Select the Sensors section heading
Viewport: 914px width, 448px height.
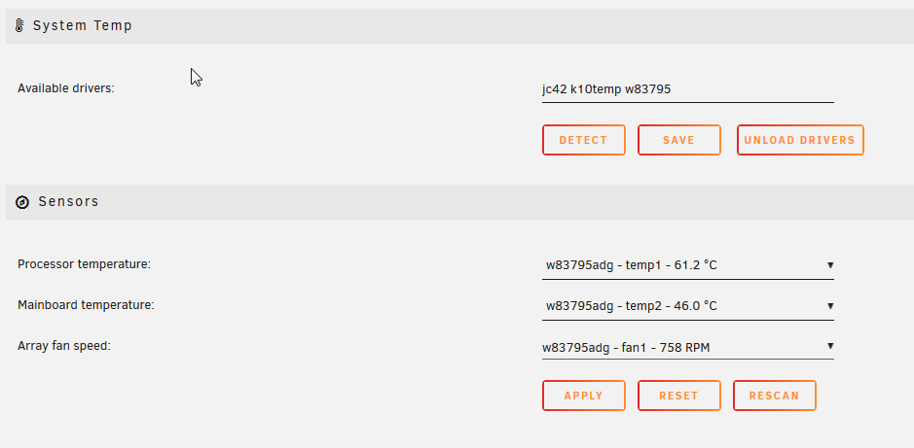[x=68, y=202]
